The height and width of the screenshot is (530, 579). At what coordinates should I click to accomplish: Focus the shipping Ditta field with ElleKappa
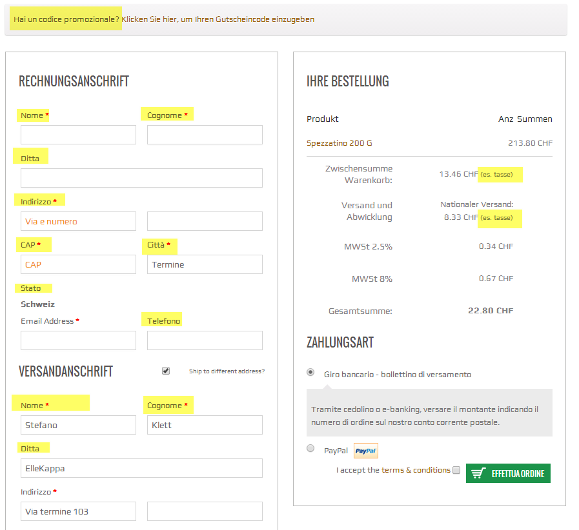141,468
